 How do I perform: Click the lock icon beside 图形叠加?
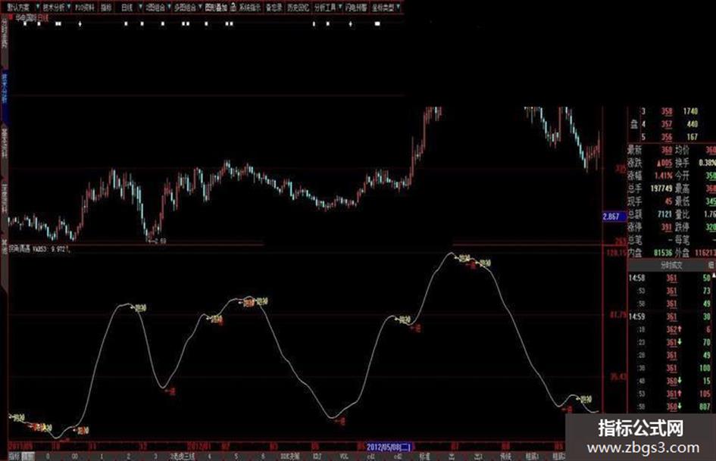click(x=233, y=8)
